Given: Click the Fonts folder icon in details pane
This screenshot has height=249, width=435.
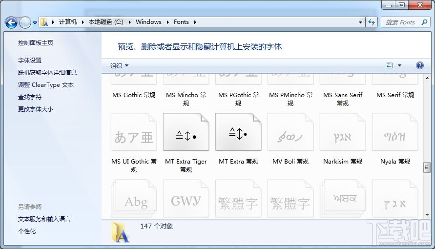Looking at the screenshot, I should [120, 232].
